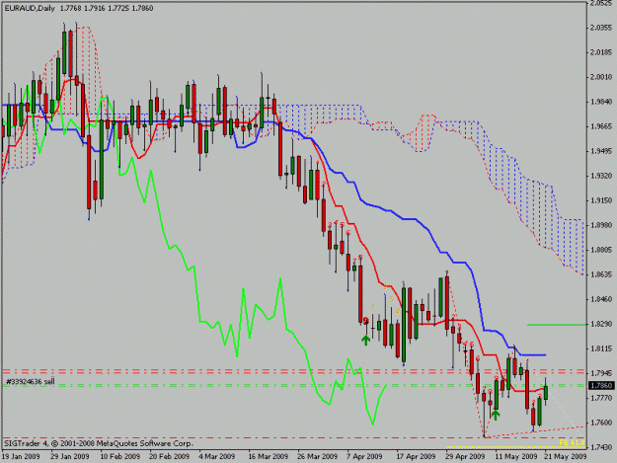
Task: Click the 21 May 2009 date label
Action: click(x=565, y=456)
